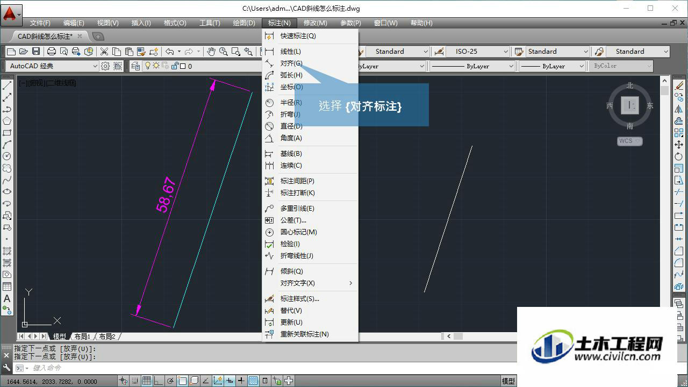Open the 修改(M) menu
This screenshot has height=387, width=688.
(315, 23)
